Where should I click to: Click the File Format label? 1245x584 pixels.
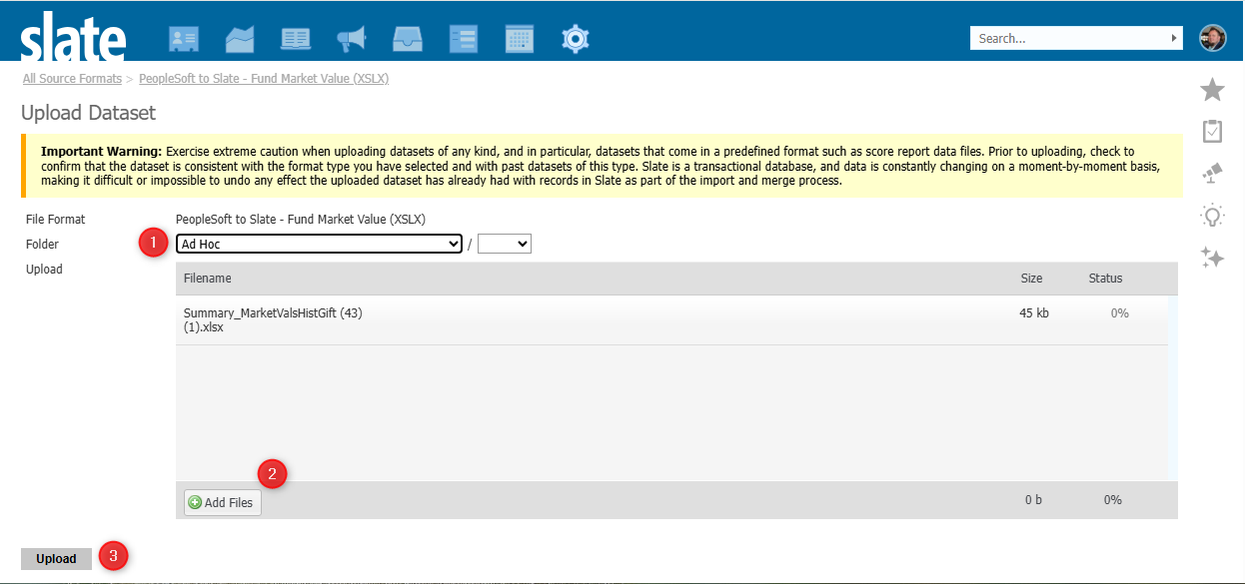pyautogui.click(x=56, y=219)
